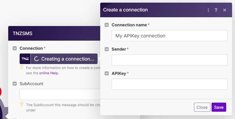235x119 pixels.
Task: Click the APIKey label
Action: coord(119,73)
